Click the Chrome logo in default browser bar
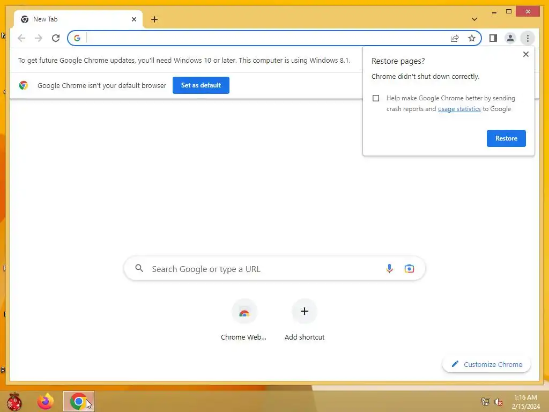This screenshot has height=412, width=549. pyautogui.click(x=24, y=85)
